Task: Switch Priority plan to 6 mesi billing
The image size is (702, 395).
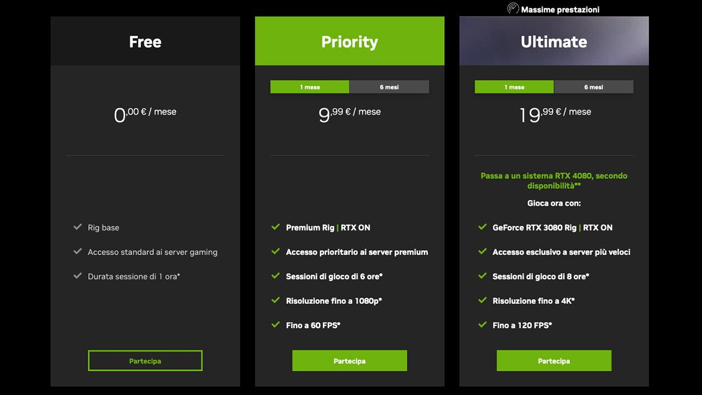Action: click(x=389, y=87)
